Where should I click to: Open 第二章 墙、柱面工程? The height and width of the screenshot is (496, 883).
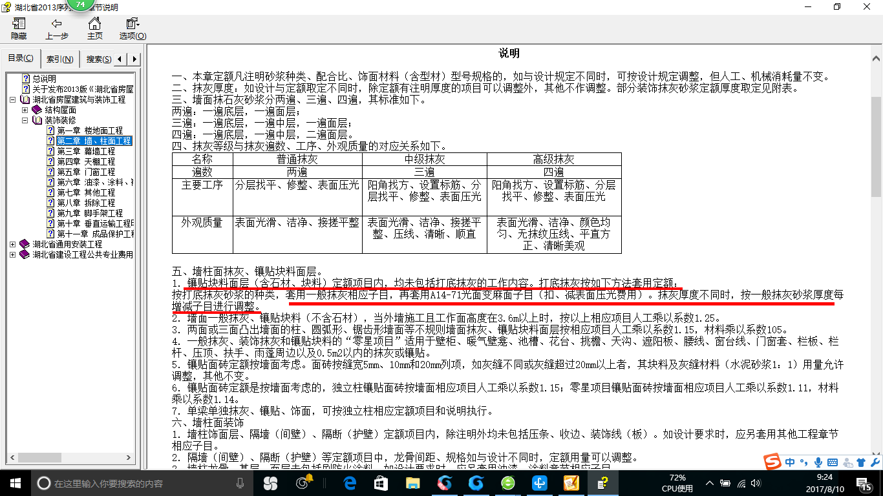tap(94, 141)
